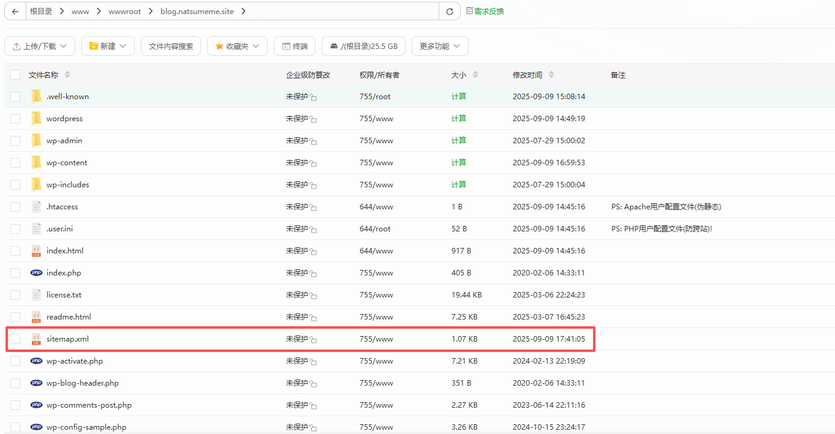Click the refresh icon beside path bar
The height and width of the screenshot is (434, 835).
450,11
